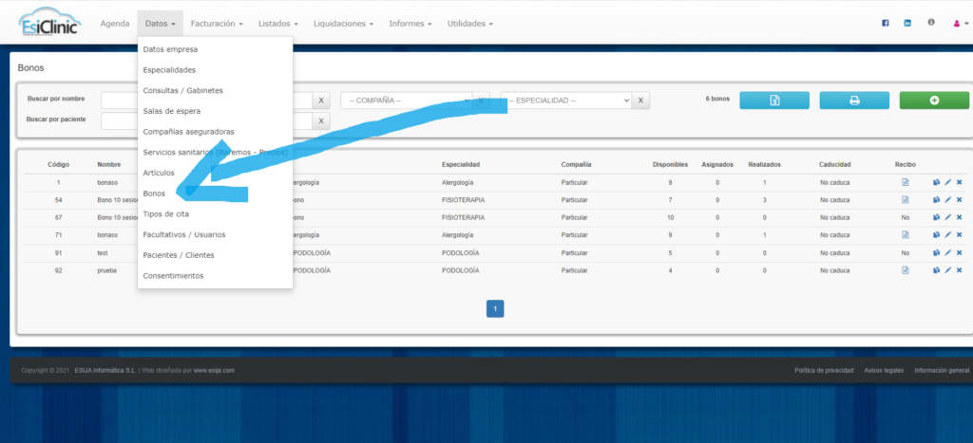Open the ESPECIALIDAD dropdown
Screen dimensions: 973x443
[566, 101]
